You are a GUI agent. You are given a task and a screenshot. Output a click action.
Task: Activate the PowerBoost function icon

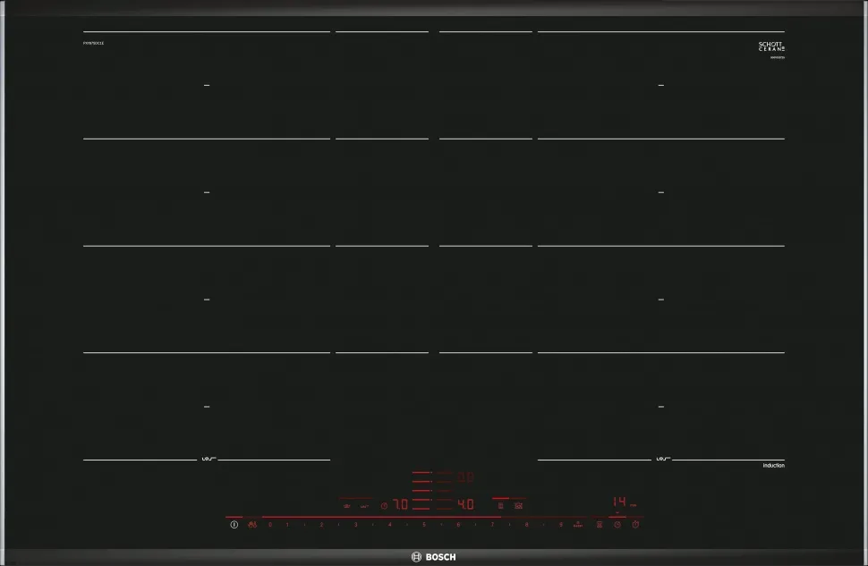[578, 525]
